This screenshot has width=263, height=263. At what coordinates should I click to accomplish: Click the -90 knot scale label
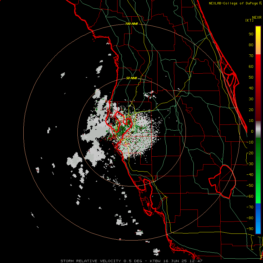250,229
